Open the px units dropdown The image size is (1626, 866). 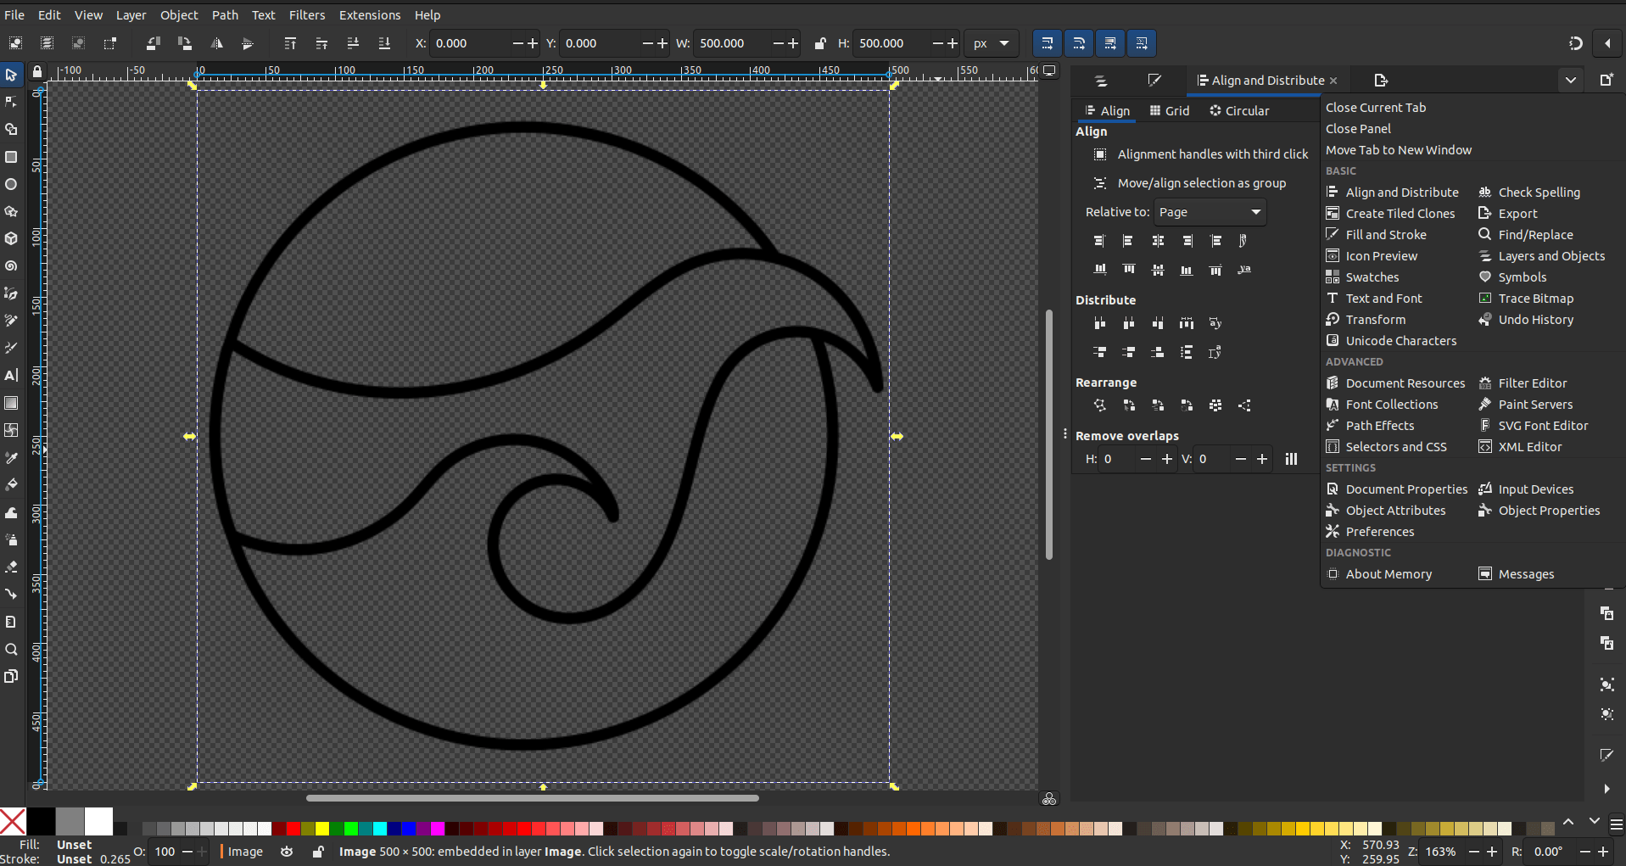[991, 43]
